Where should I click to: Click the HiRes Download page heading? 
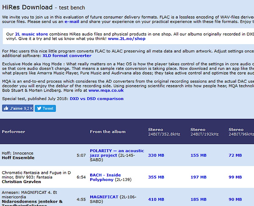(44, 7)
